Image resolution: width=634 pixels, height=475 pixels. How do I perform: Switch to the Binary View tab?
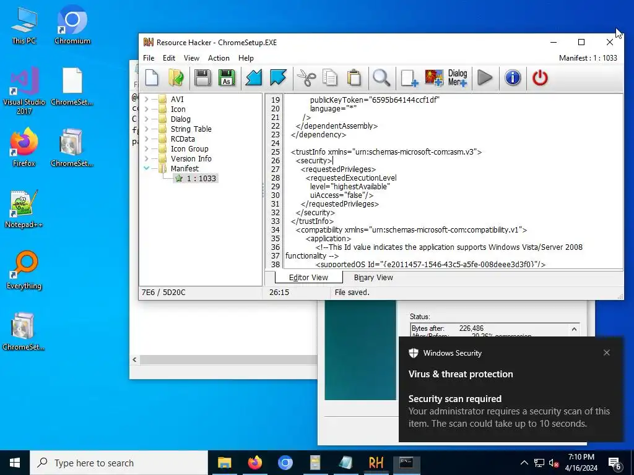[373, 278]
